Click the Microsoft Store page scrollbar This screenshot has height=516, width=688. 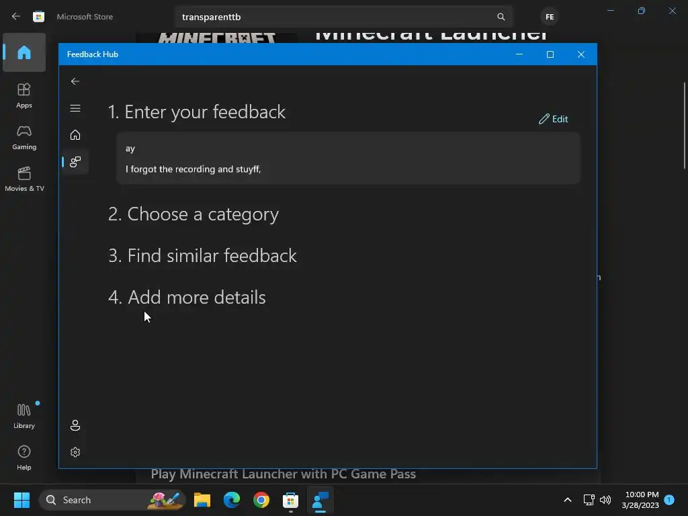click(685, 125)
